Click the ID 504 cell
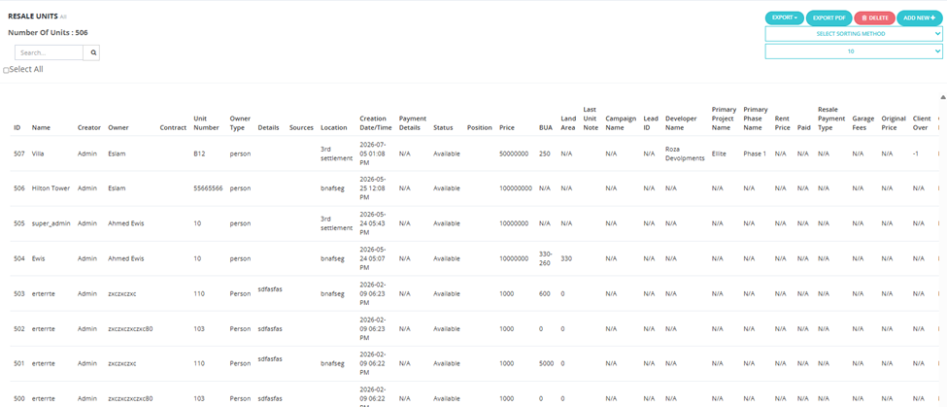Screen dimensions: 947x407 (x=19, y=258)
